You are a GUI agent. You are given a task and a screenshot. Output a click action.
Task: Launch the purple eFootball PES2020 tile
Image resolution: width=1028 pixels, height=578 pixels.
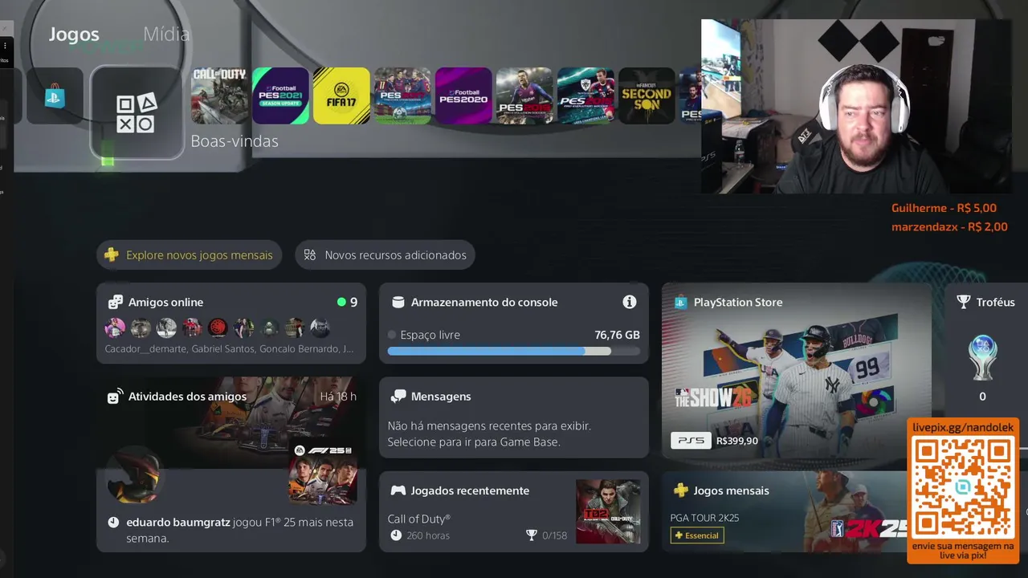(463, 96)
